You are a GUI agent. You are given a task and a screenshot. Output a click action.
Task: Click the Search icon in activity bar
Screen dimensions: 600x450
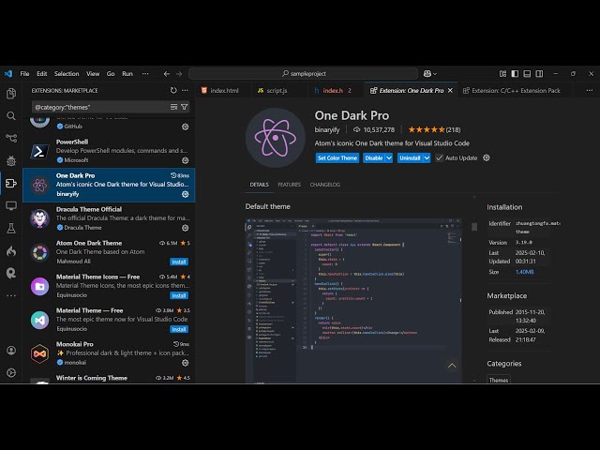(x=11, y=116)
